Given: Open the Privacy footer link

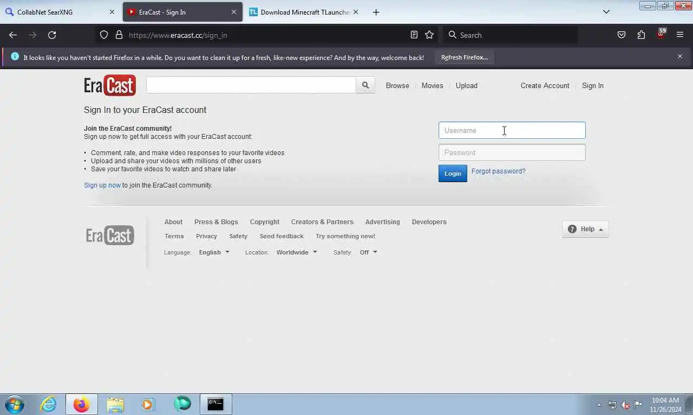Looking at the screenshot, I should (x=206, y=236).
